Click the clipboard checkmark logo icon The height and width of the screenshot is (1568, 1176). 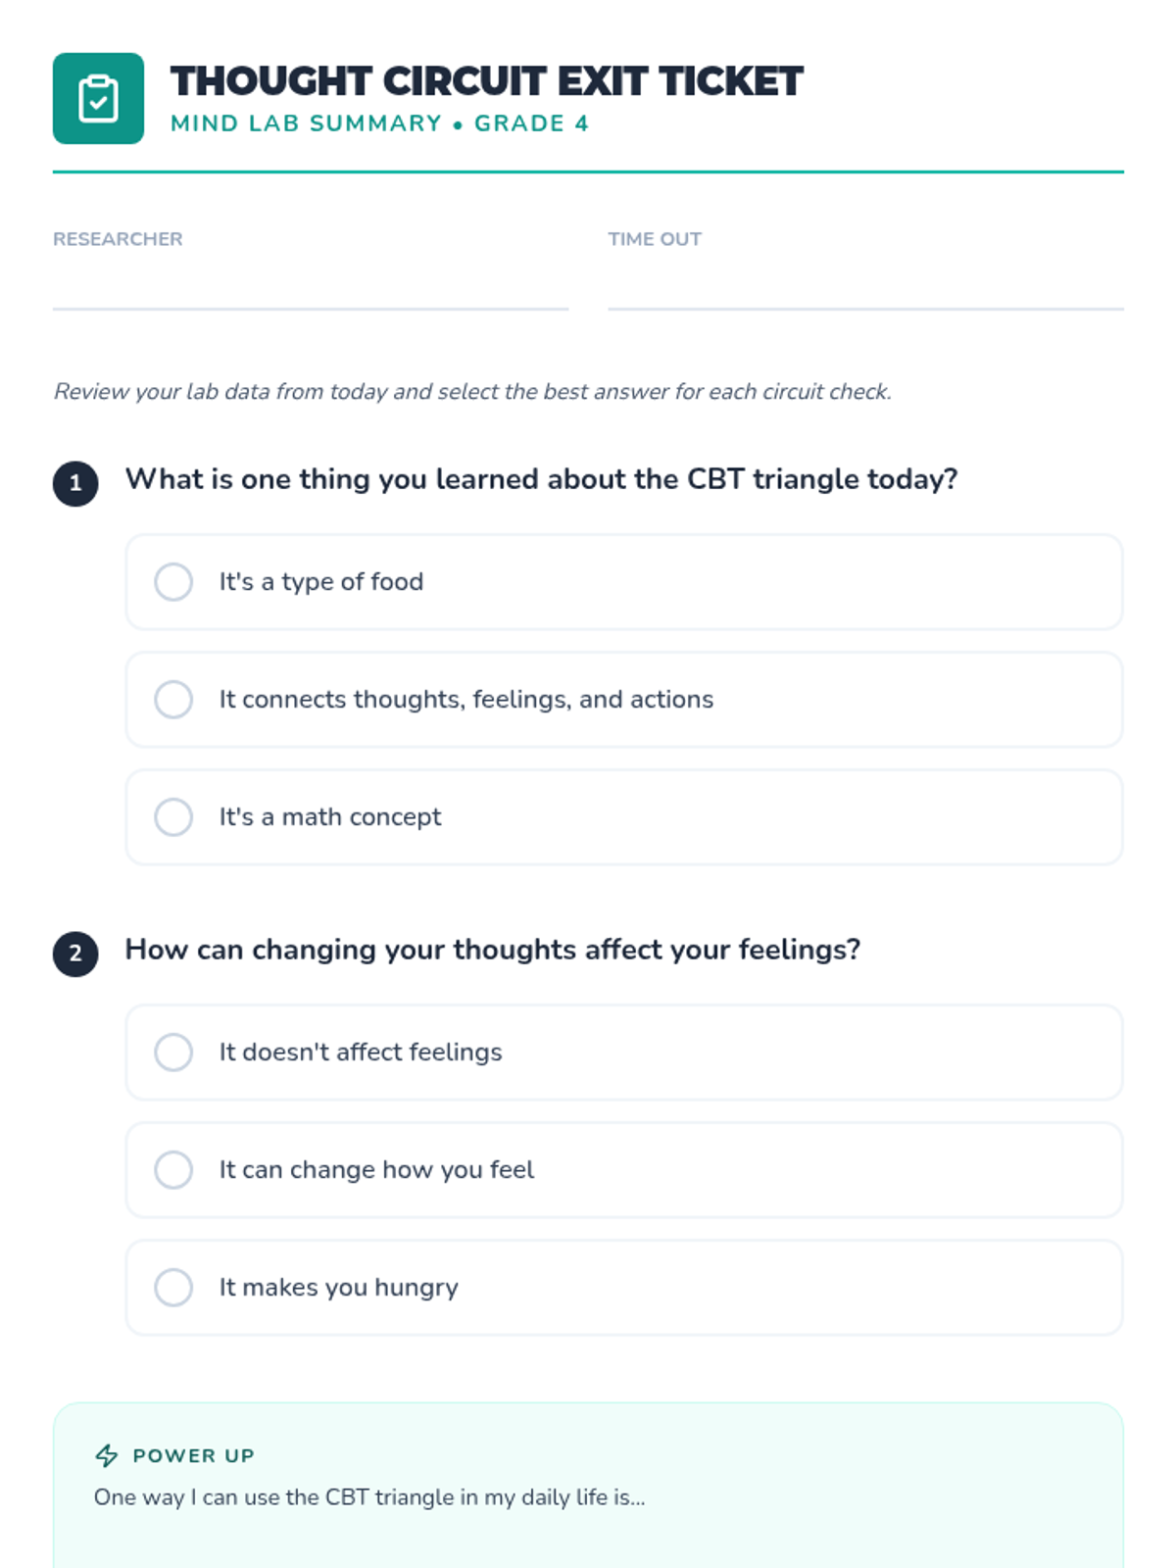pos(98,98)
